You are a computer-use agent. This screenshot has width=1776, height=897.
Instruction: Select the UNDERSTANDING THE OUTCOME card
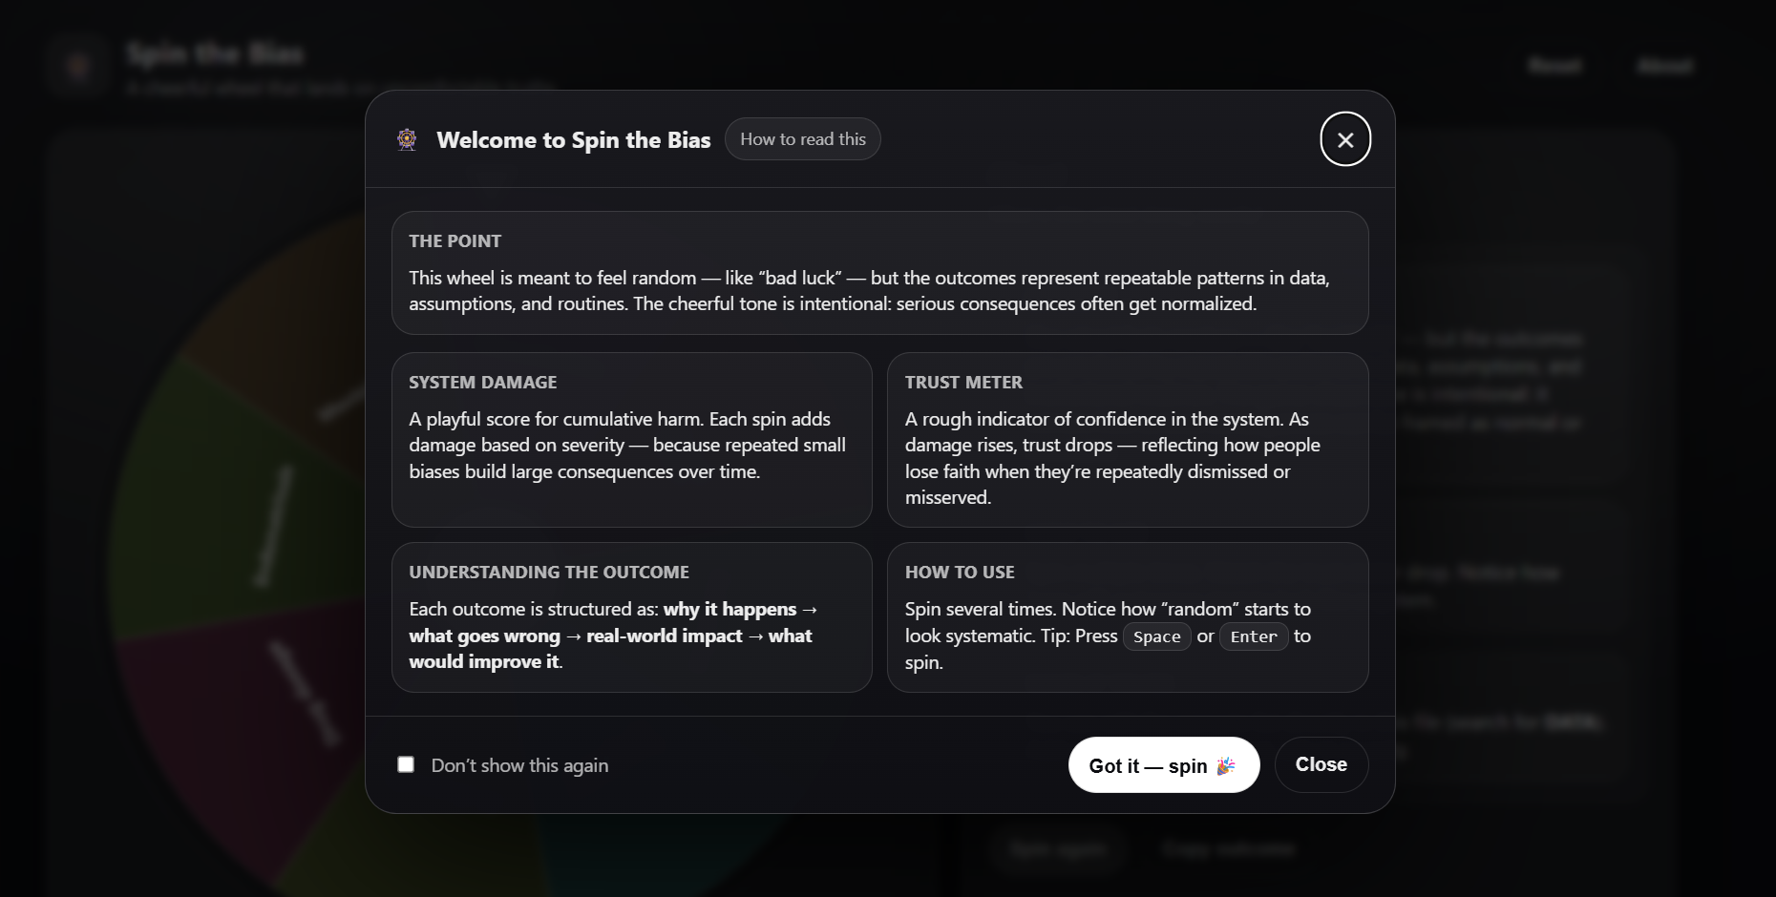(x=631, y=617)
